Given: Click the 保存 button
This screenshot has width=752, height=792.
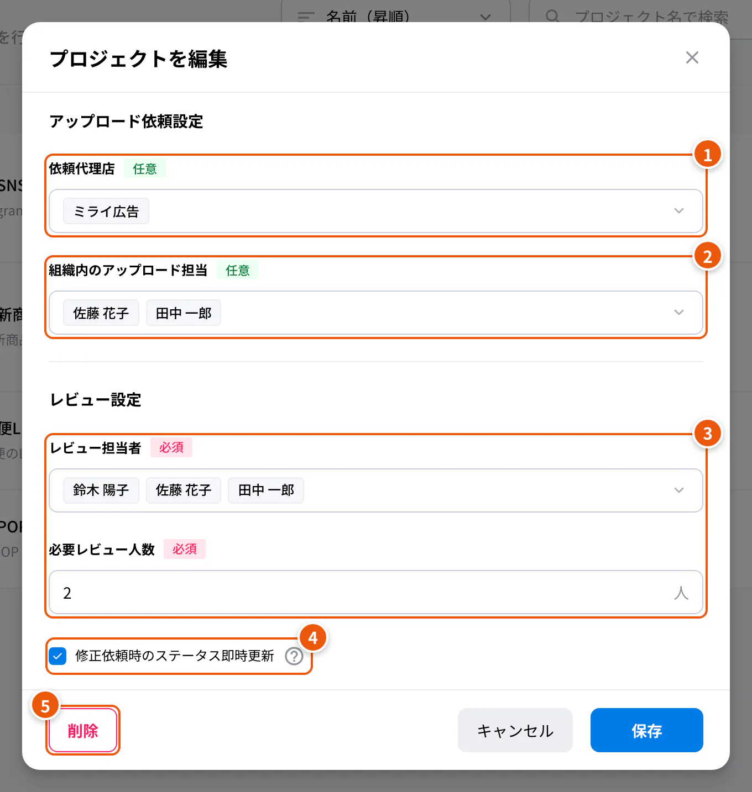Looking at the screenshot, I should tap(646, 730).
